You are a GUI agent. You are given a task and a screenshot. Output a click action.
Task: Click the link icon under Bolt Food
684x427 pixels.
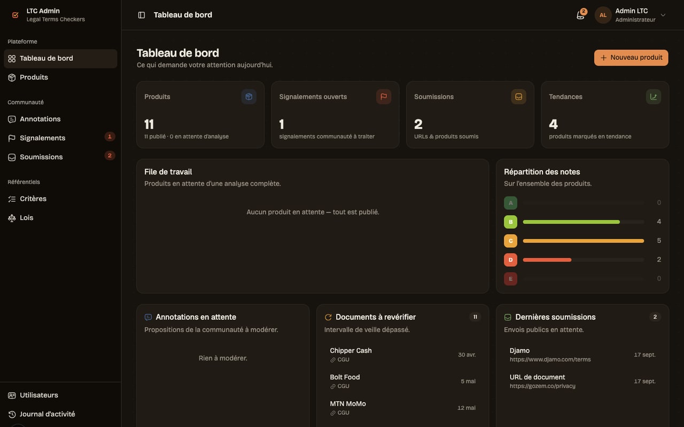pos(333,386)
